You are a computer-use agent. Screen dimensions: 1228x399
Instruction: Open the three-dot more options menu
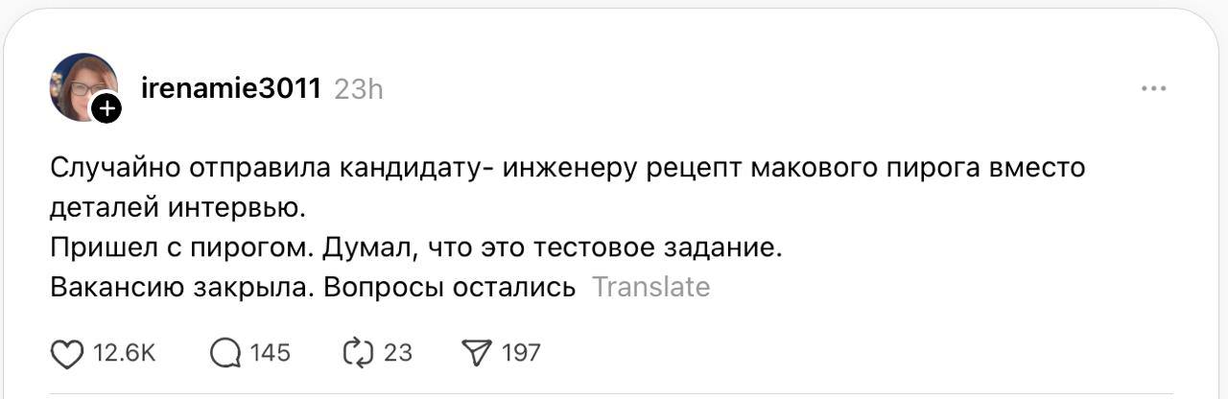(1153, 89)
